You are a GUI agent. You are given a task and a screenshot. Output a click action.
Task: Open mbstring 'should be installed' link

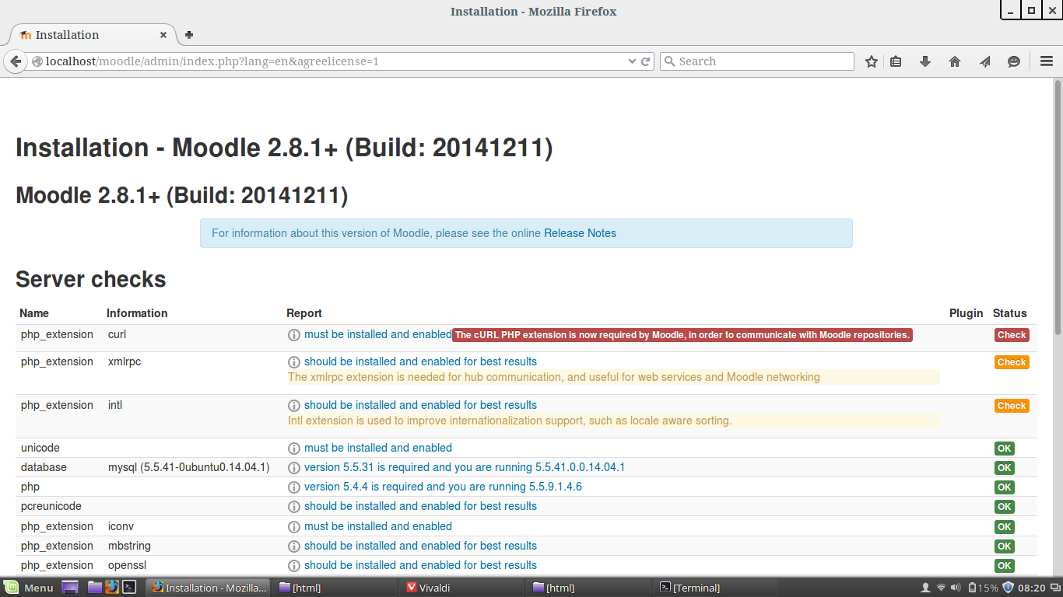420,546
